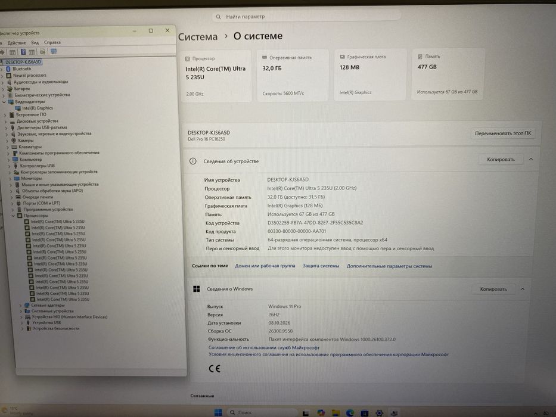Click the Windows logo beside Сведения о Windows
This screenshot has width=556, height=417.
[x=197, y=289]
